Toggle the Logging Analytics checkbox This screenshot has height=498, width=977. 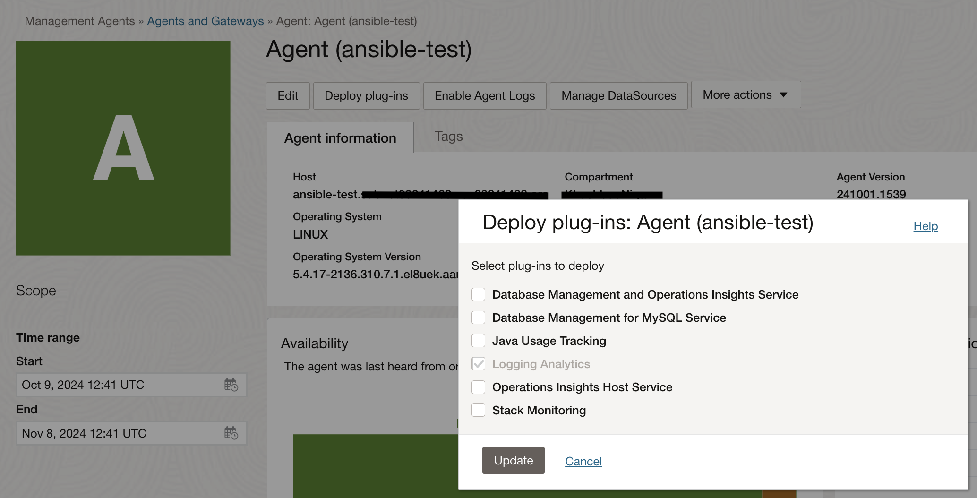[478, 364]
